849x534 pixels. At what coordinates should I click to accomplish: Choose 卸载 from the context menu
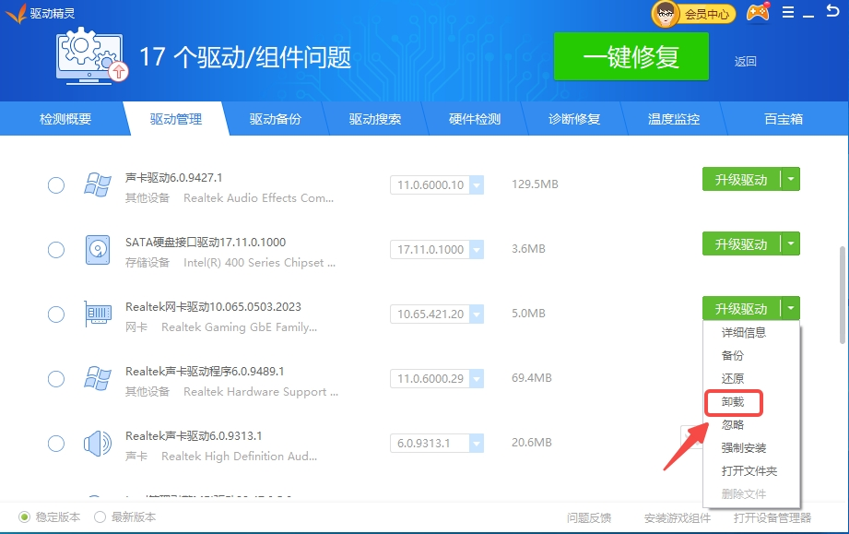coord(733,402)
